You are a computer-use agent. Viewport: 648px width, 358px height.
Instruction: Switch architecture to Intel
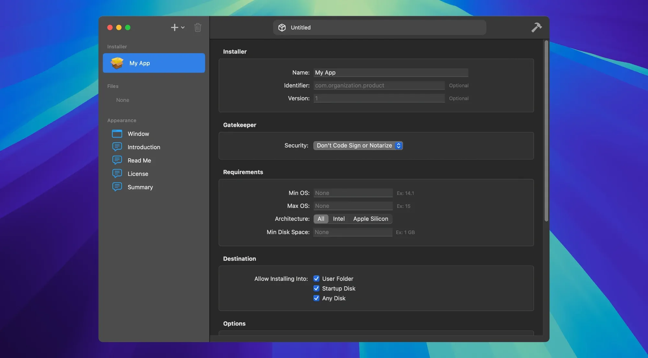tap(339, 219)
